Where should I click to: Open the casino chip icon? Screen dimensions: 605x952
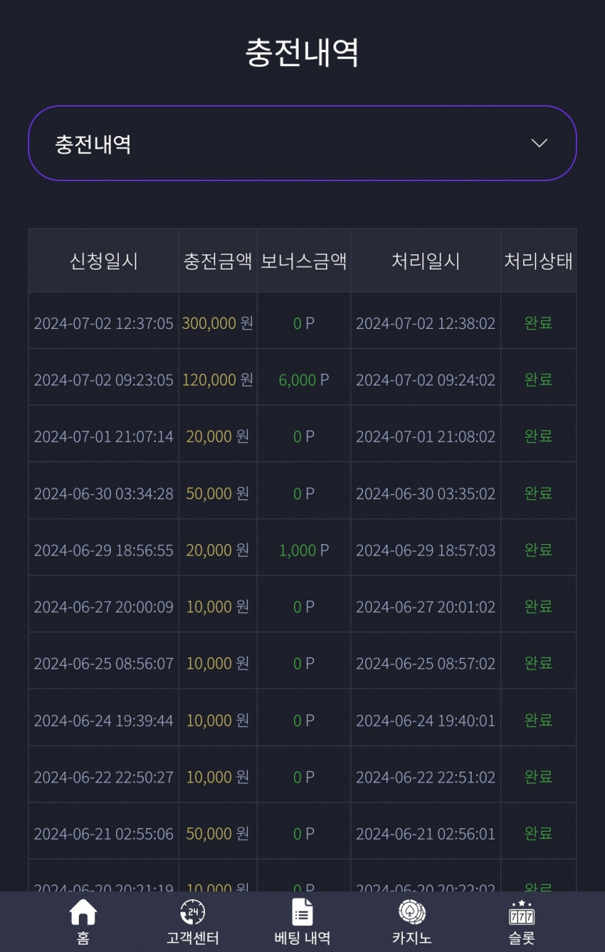pos(412,912)
